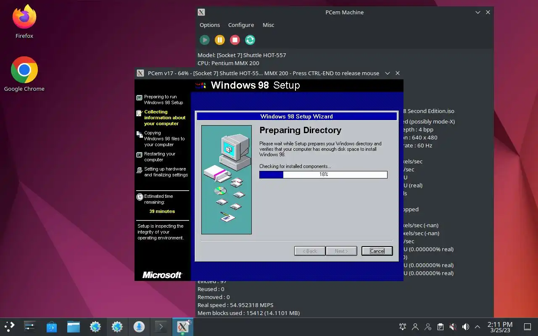This screenshot has height=336, width=538.
Task: Click the PCem emulator window title bar icon
Action: pyautogui.click(x=140, y=73)
